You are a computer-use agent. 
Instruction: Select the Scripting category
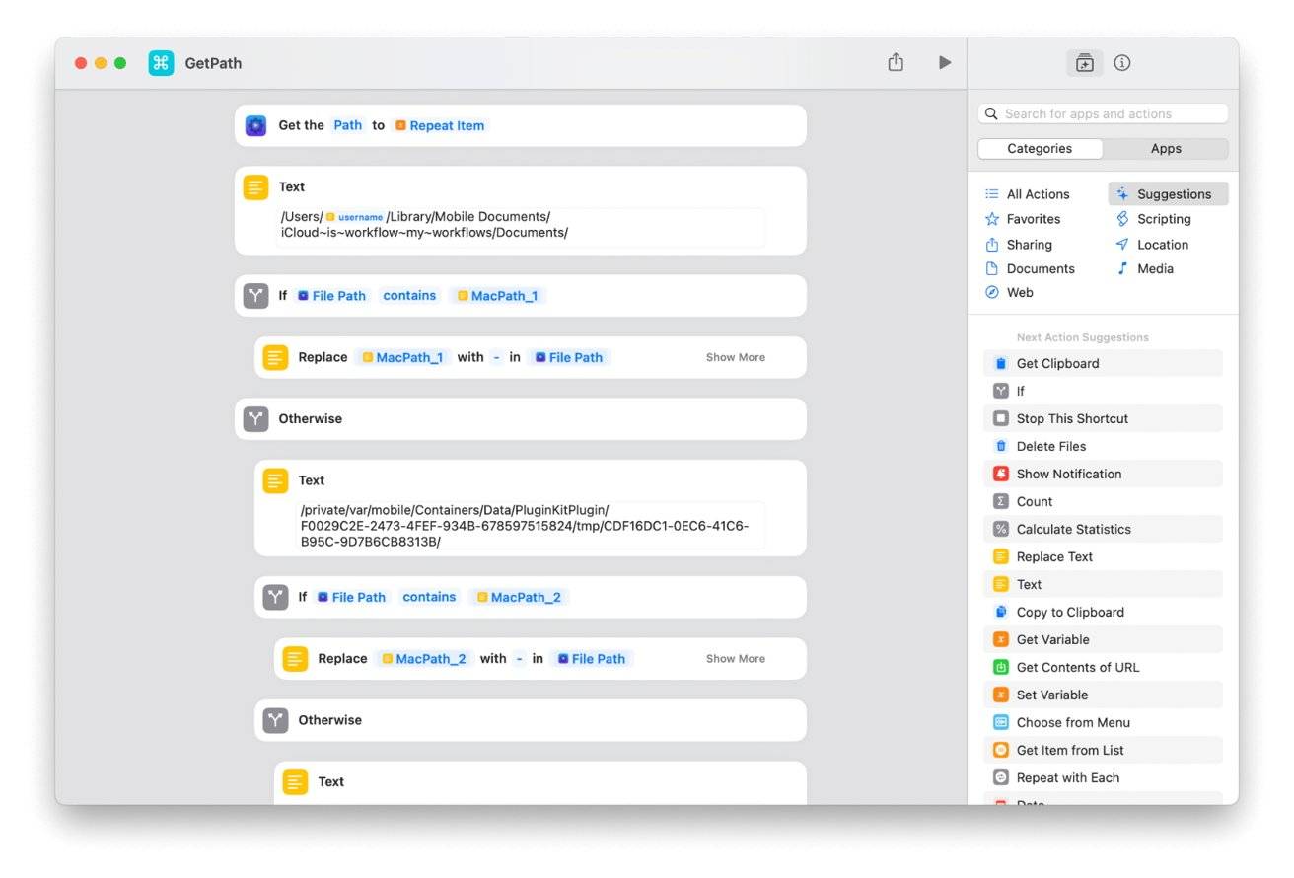[x=1163, y=219]
